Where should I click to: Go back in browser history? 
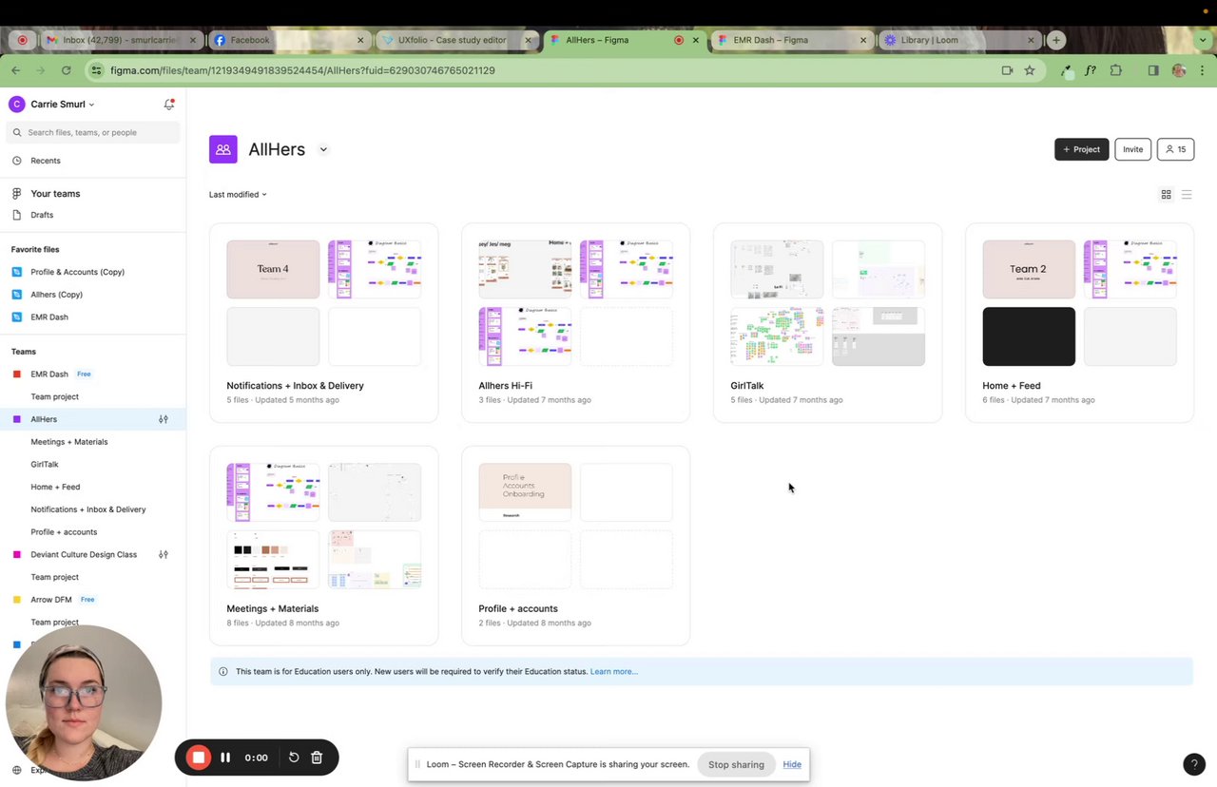(16, 70)
